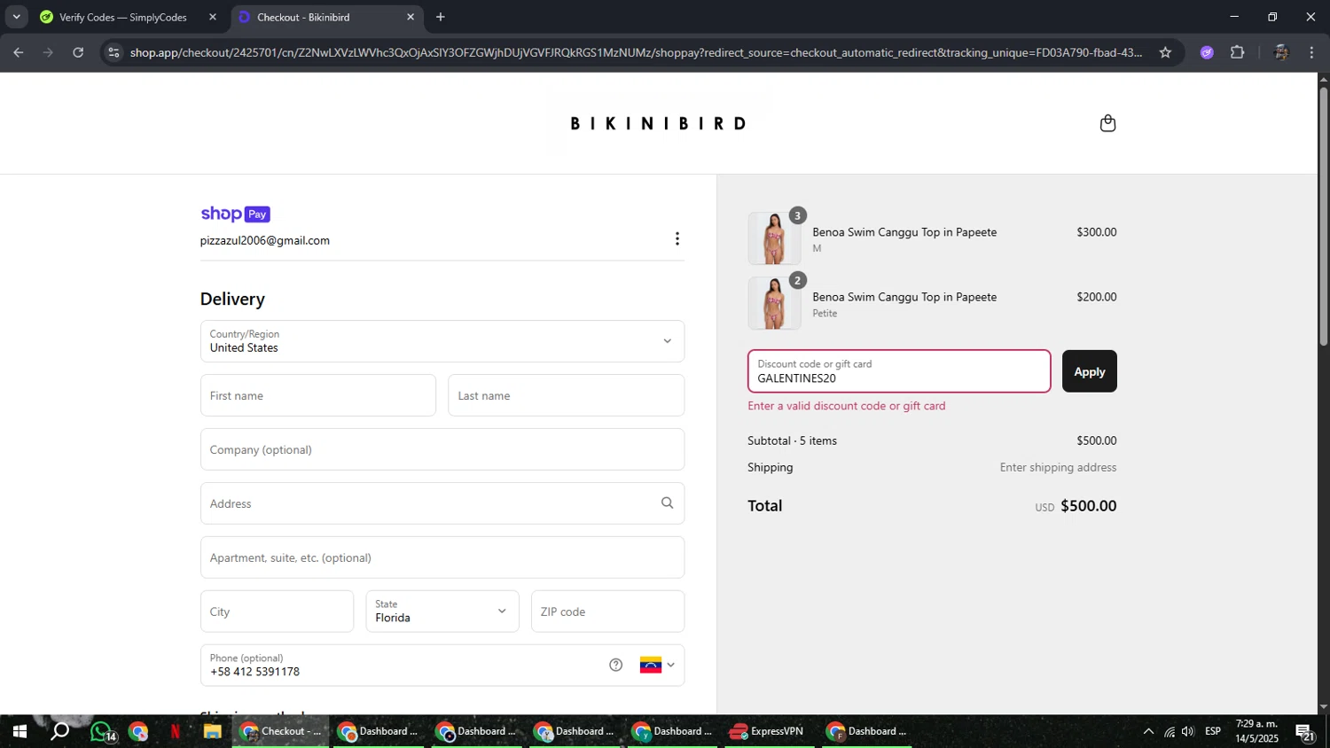Open the taskbar volume control
This screenshot has width=1330, height=748.
pos(1188,731)
